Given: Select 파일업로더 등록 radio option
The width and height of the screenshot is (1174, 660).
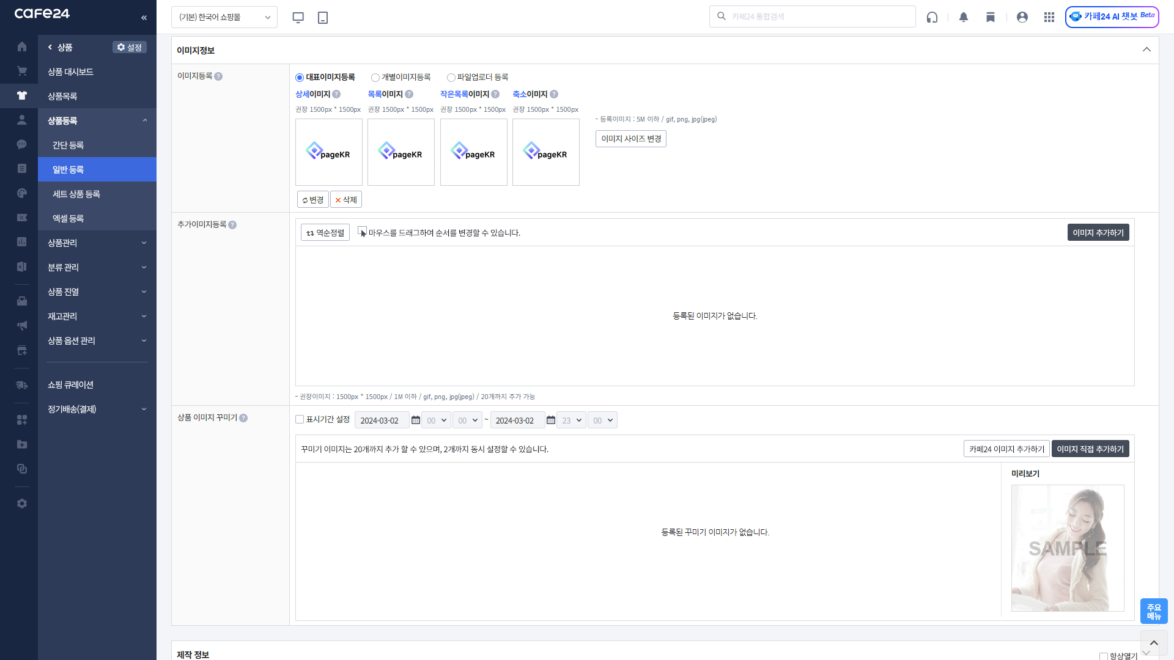Looking at the screenshot, I should (451, 78).
